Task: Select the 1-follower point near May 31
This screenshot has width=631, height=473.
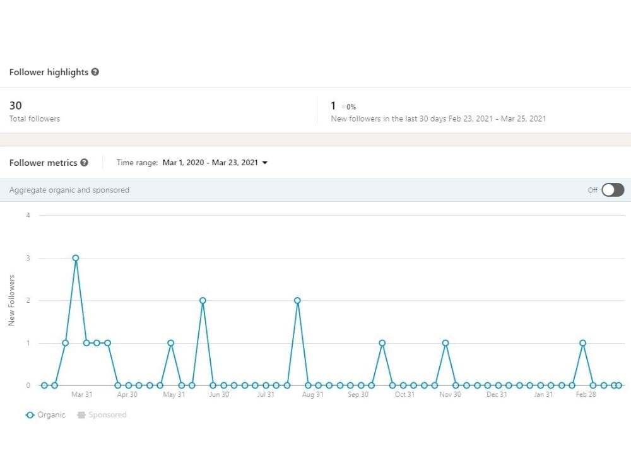Action: pos(170,343)
